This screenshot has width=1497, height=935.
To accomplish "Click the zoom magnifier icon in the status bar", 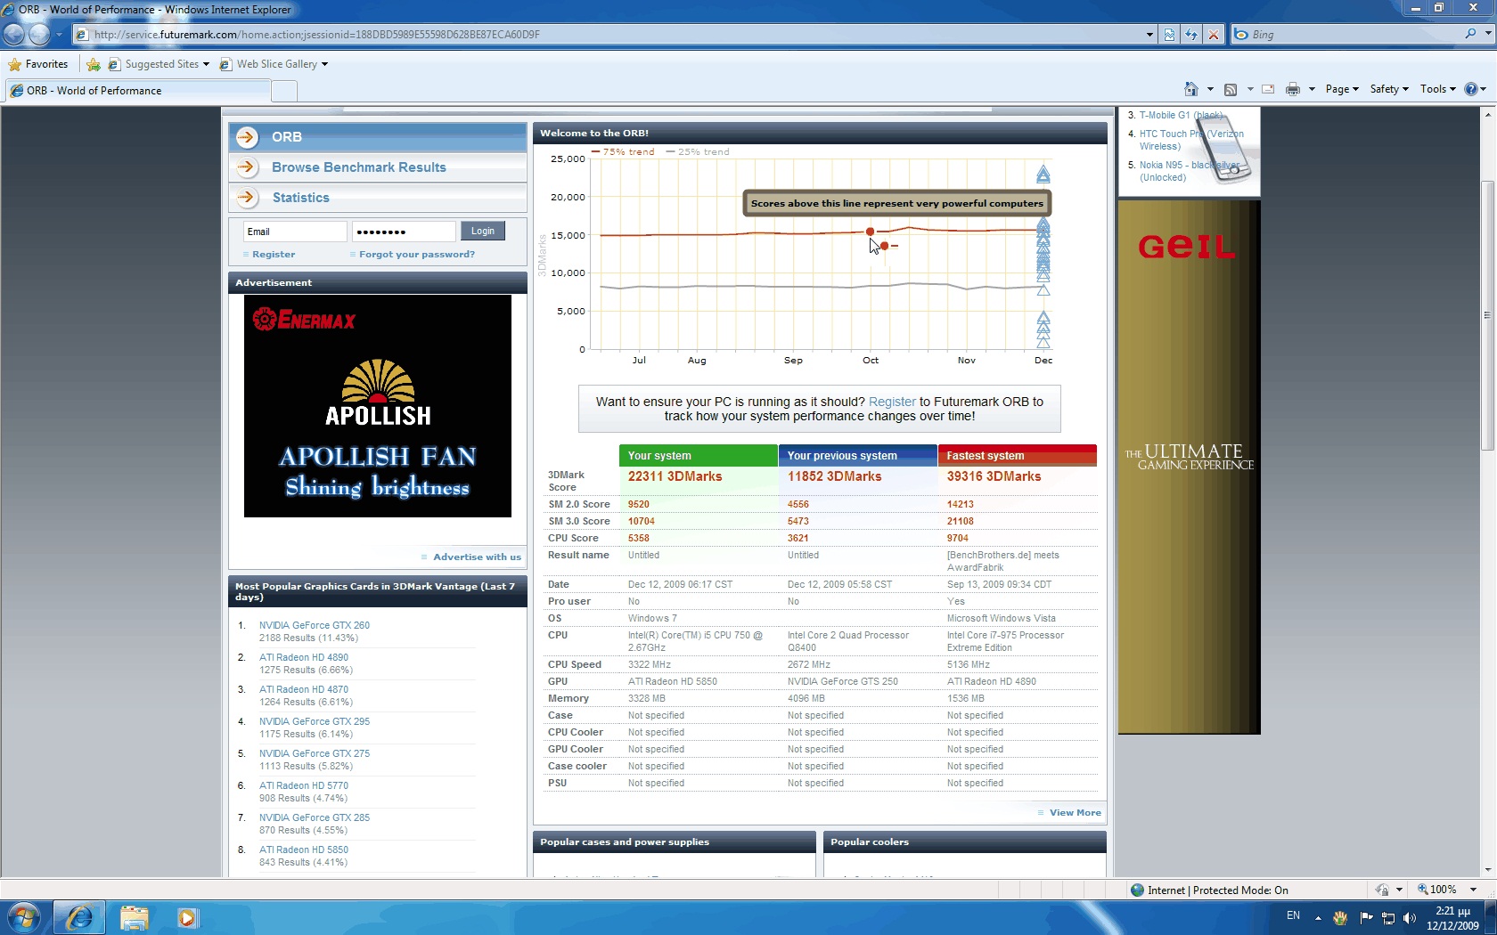I will coord(1423,890).
